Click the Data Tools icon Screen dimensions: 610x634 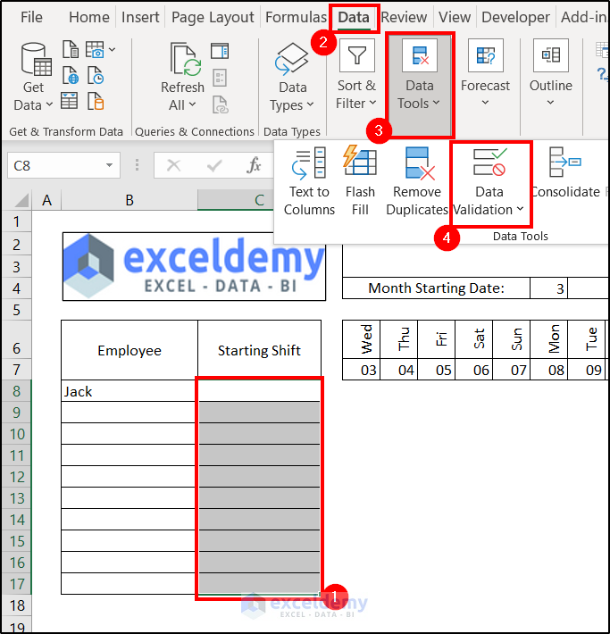click(420, 55)
